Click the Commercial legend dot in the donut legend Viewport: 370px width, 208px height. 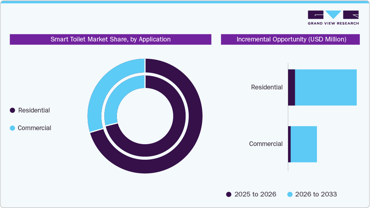pos(13,128)
